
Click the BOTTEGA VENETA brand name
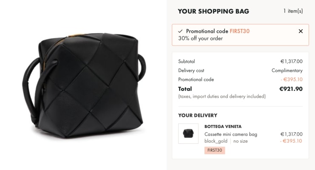pos(223,127)
